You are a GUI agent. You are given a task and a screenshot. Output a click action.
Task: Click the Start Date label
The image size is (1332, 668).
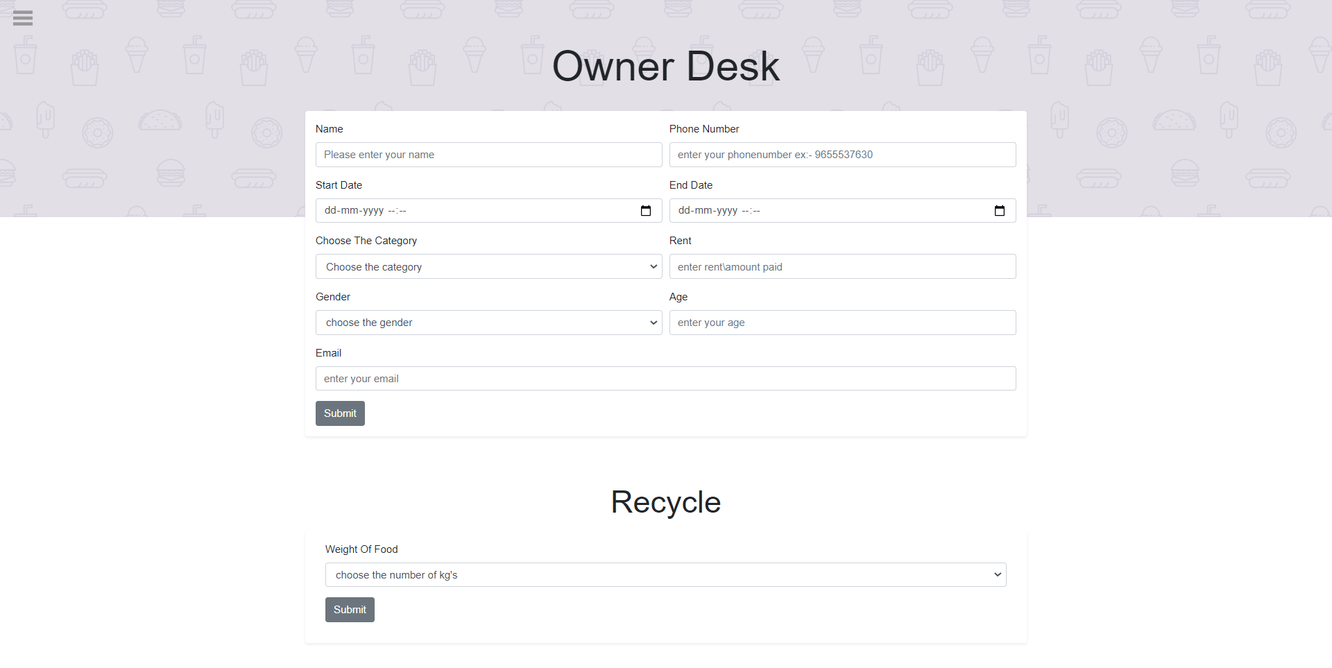pyautogui.click(x=339, y=185)
